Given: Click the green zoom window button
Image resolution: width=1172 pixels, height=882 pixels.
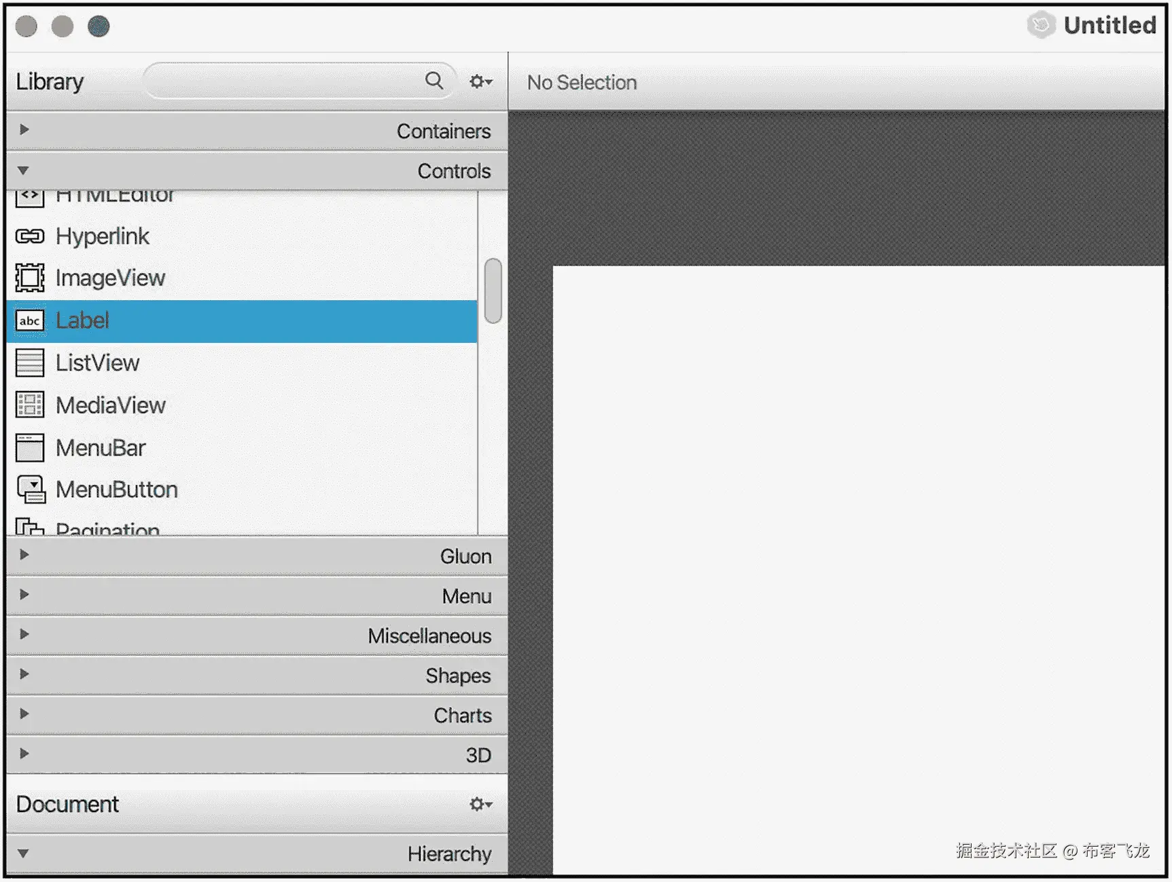Looking at the screenshot, I should coord(99,26).
